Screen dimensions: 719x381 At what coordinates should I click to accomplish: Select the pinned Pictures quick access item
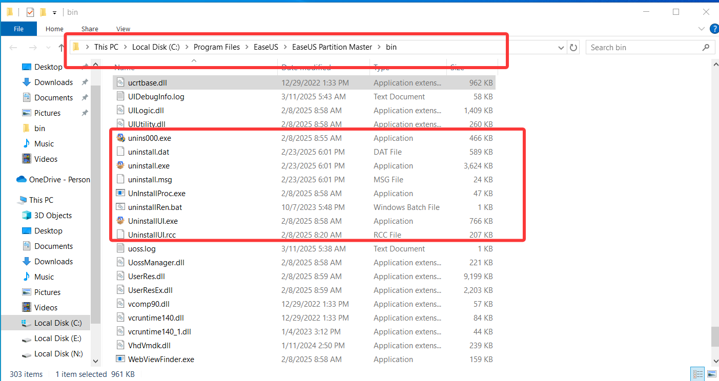coord(47,113)
